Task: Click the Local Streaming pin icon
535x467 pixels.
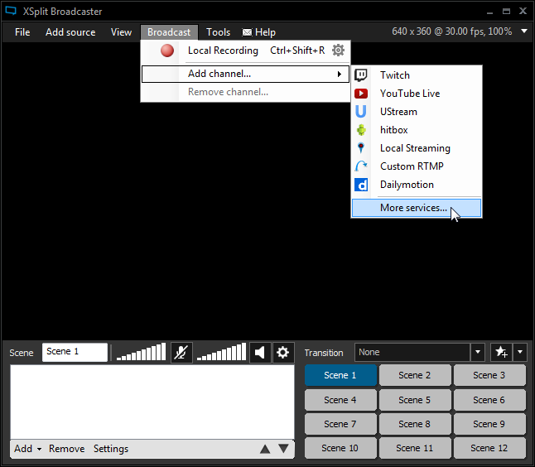Action: click(x=360, y=148)
